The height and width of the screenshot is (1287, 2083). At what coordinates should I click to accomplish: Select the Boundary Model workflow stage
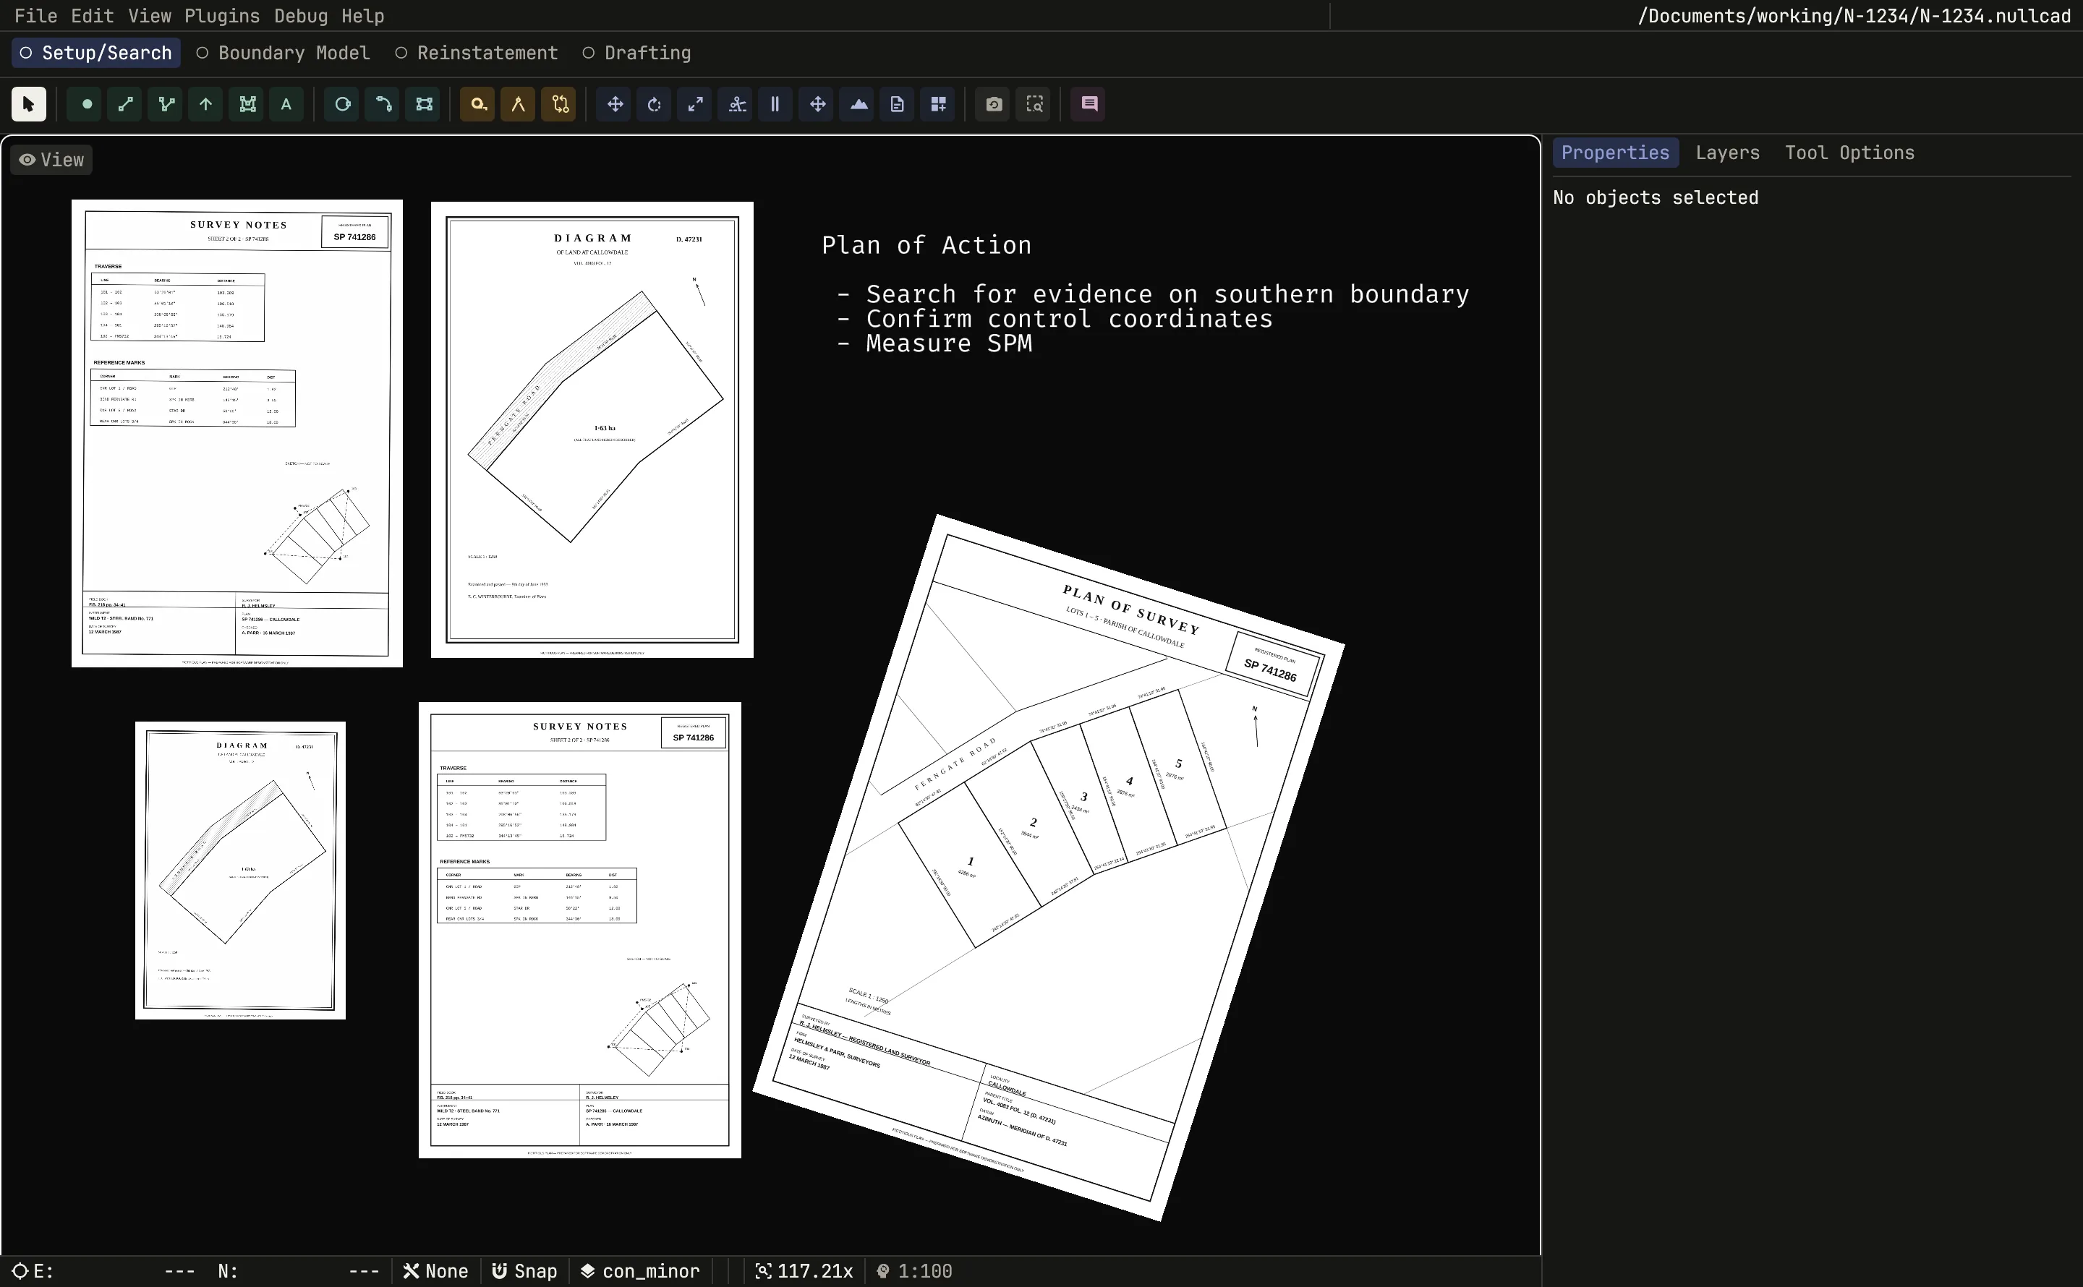pyautogui.click(x=284, y=53)
